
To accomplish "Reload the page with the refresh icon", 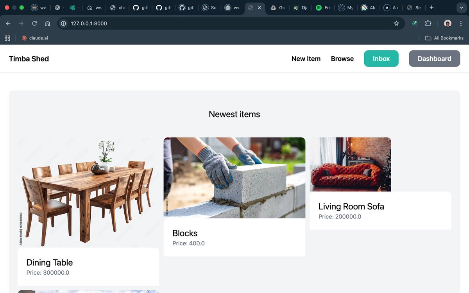I will click(x=34, y=23).
